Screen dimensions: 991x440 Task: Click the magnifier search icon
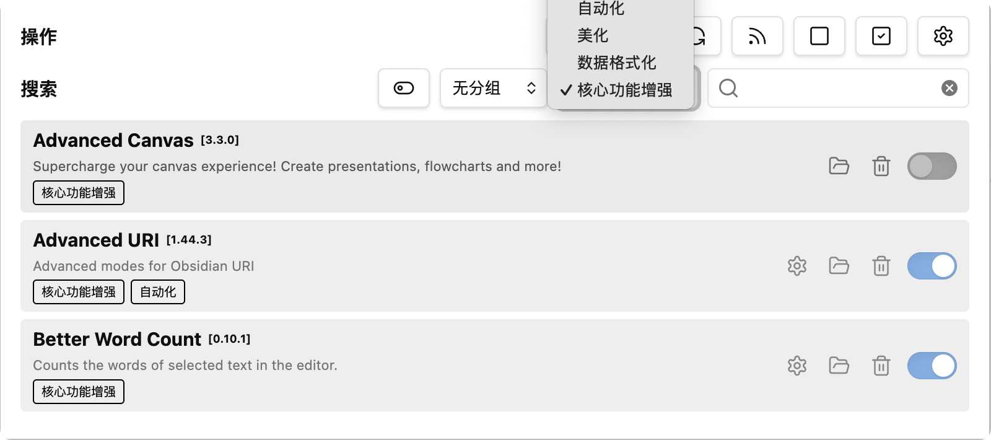(x=728, y=88)
